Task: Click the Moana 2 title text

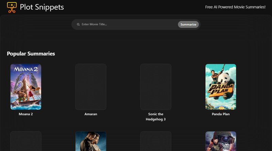Action: click(x=26, y=114)
